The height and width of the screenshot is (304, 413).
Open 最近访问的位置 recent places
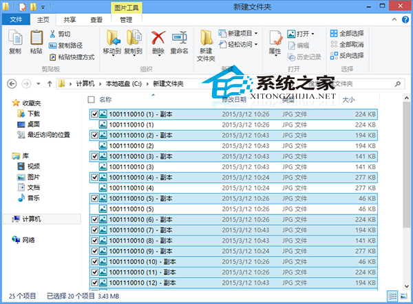point(44,135)
